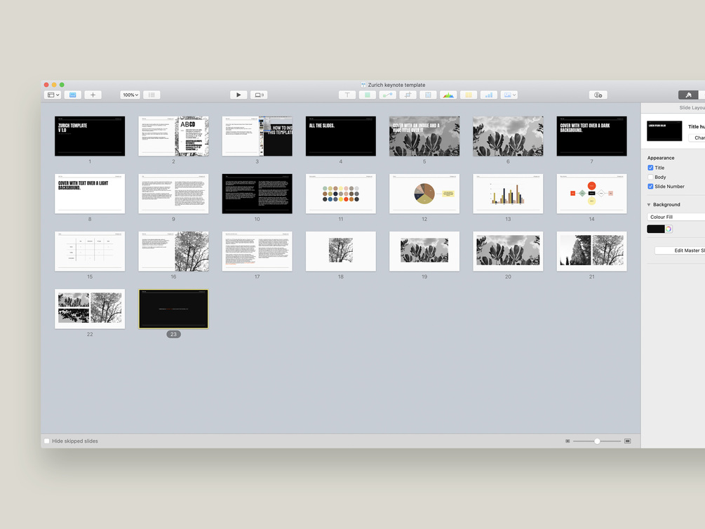This screenshot has width=705, height=529.
Task: Toggle Hide skipped slides checkbox
Action: point(47,441)
